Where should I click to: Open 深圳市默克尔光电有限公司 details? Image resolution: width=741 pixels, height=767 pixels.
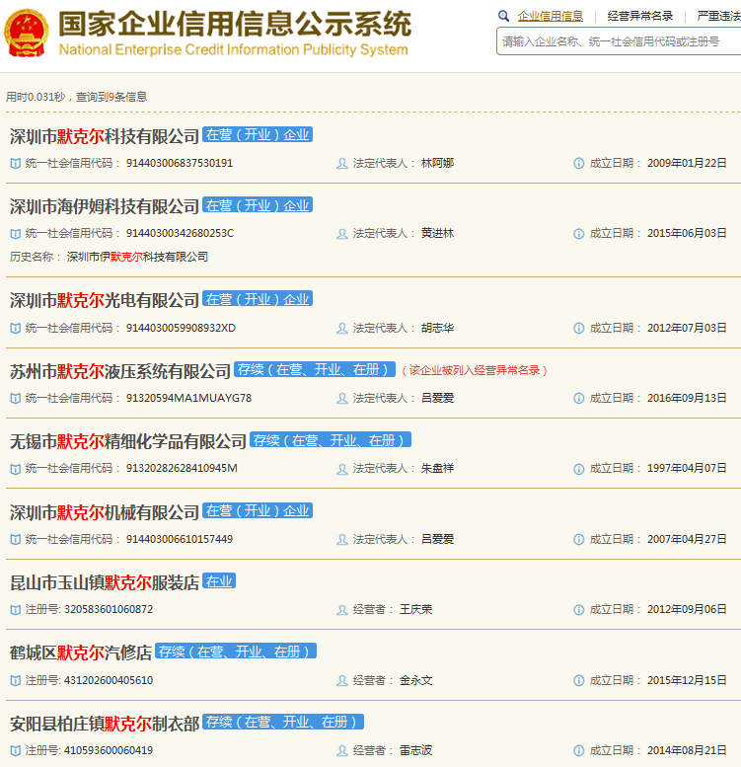105,301
